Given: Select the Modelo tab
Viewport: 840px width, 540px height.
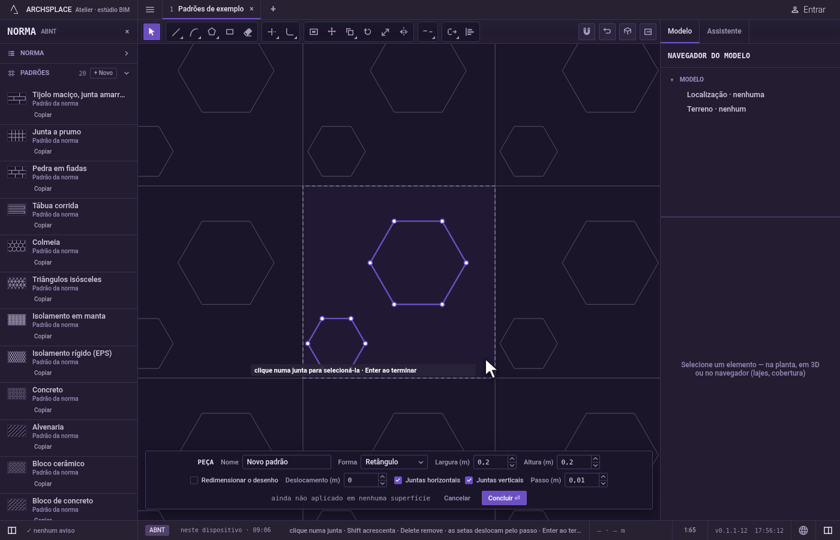Looking at the screenshot, I should click(x=680, y=31).
